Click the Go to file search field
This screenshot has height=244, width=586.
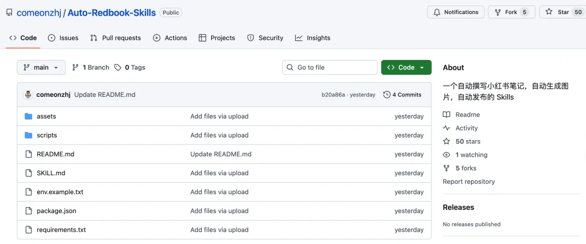tap(330, 68)
